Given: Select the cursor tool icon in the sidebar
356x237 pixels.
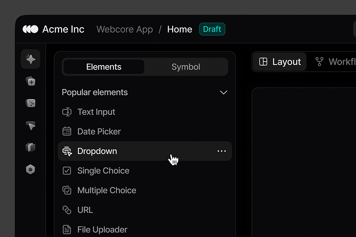Looking at the screenshot, I should tap(30, 126).
